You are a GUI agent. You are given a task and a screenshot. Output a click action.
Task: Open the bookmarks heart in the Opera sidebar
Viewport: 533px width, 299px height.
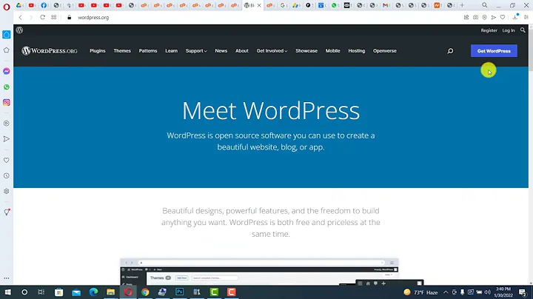tap(7, 160)
